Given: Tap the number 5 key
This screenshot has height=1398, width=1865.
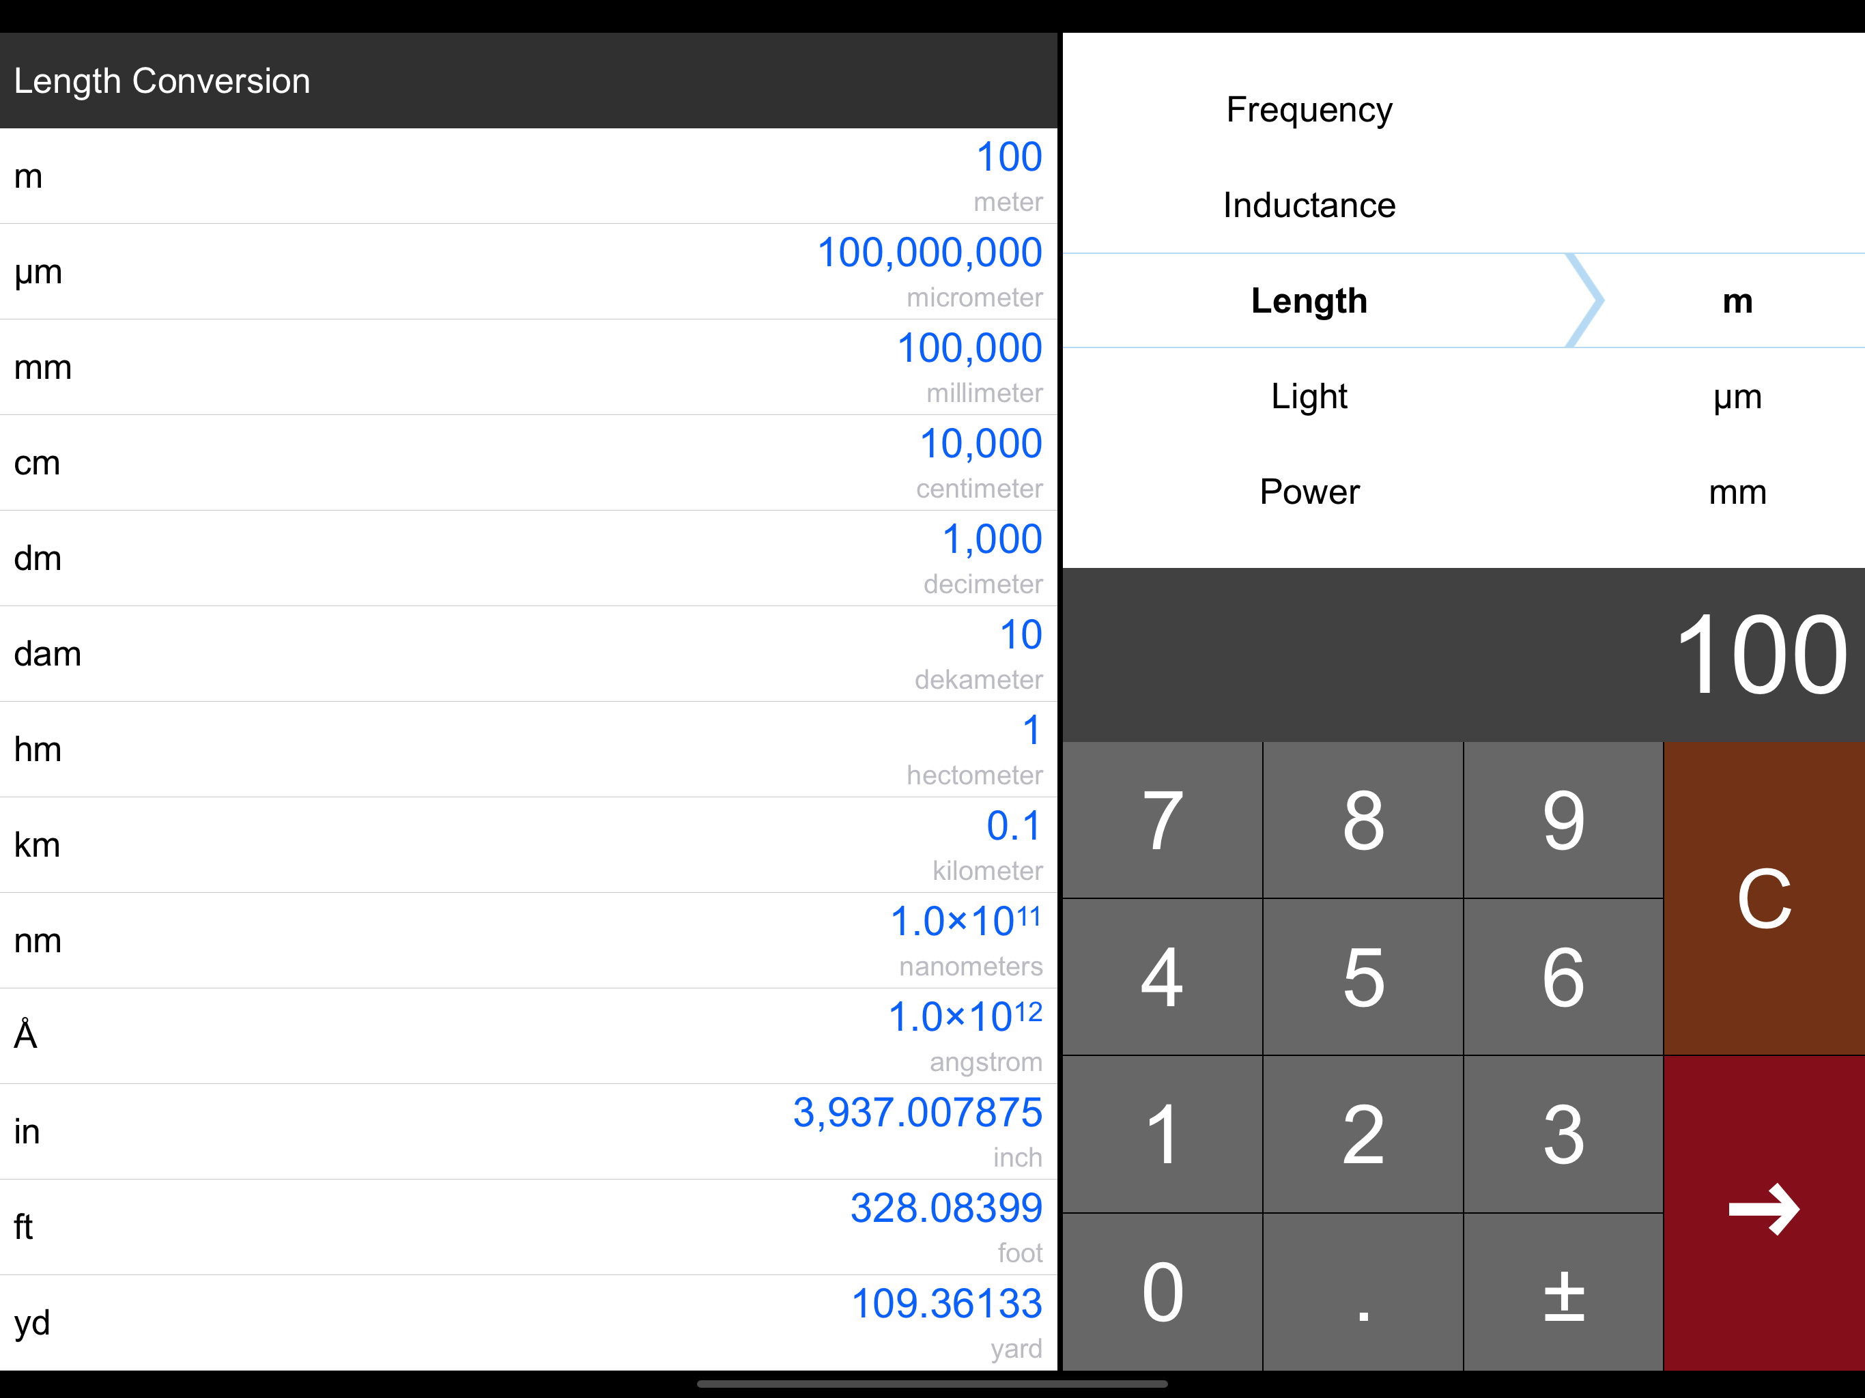Looking at the screenshot, I should tap(1363, 976).
